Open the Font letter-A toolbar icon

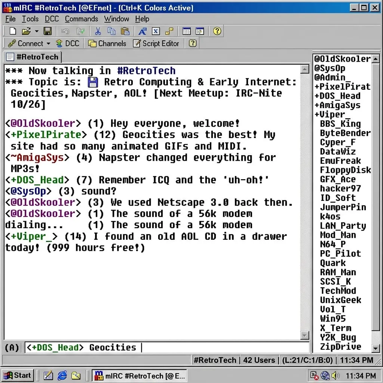(143, 31)
